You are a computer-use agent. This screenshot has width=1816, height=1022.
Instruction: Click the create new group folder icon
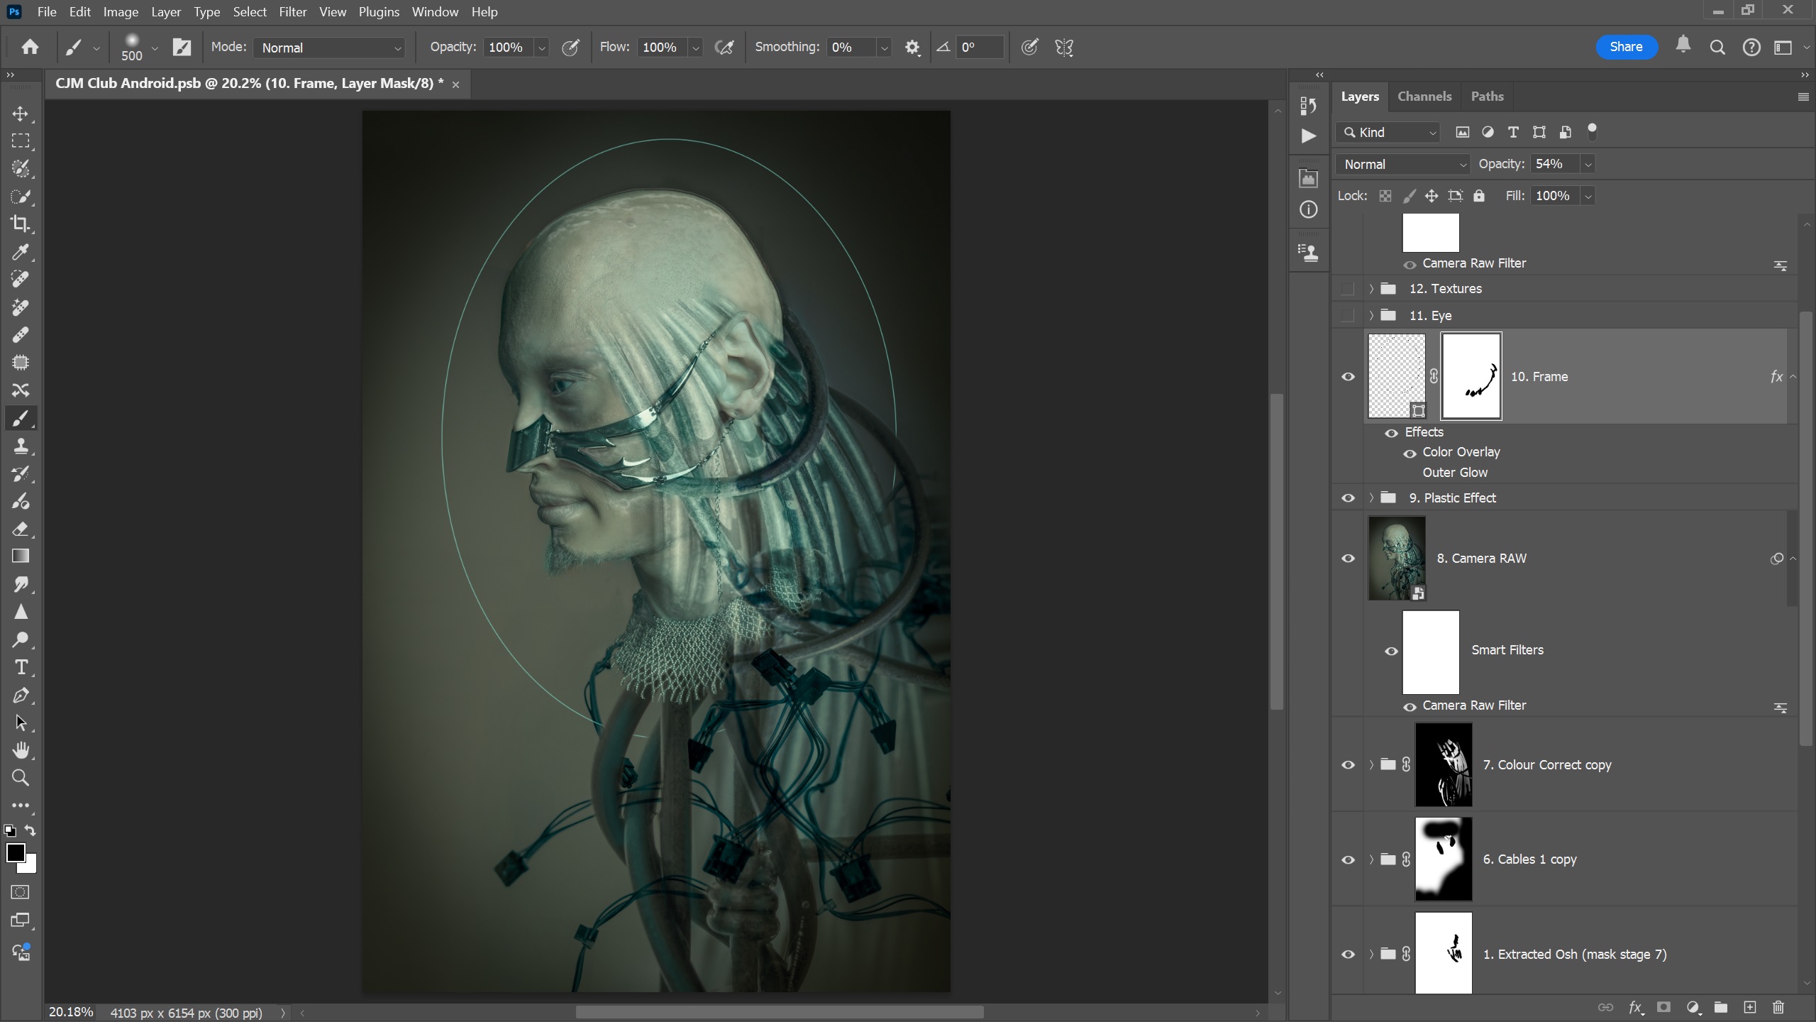click(x=1720, y=1007)
